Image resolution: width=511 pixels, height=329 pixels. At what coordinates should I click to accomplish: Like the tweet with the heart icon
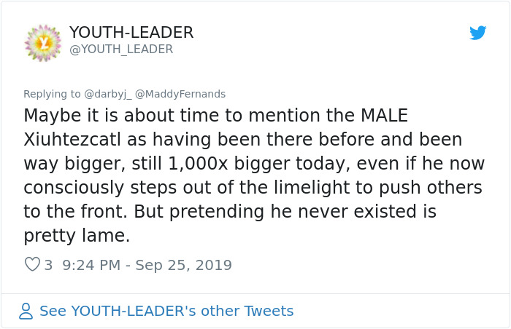pyautogui.click(x=32, y=265)
